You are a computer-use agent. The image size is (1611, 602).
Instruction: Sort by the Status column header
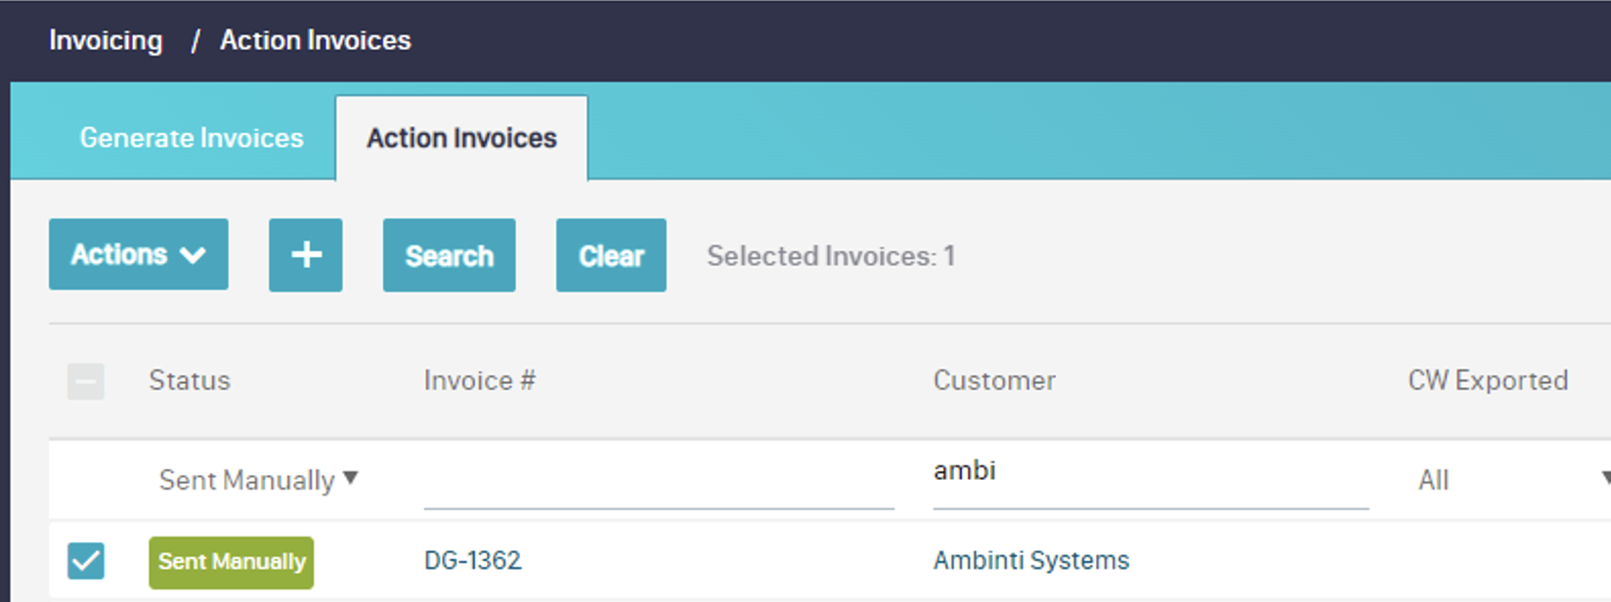190,380
